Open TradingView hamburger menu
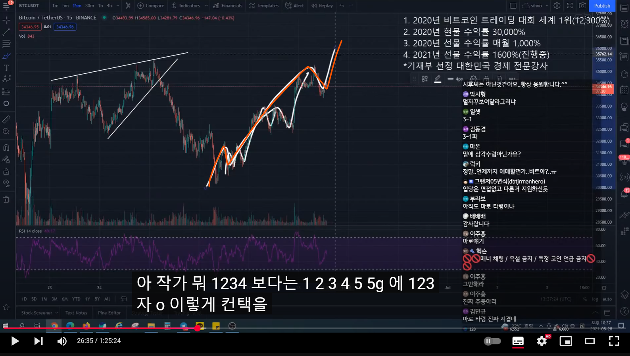This screenshot has width=630, height=356. 7,6
